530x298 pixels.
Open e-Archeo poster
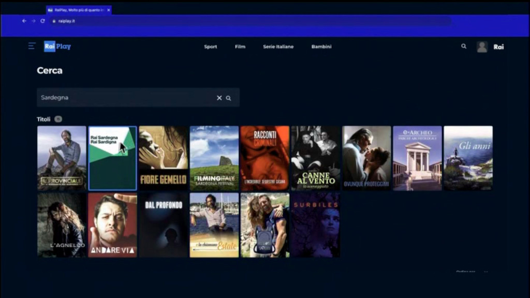pos(418,158)
